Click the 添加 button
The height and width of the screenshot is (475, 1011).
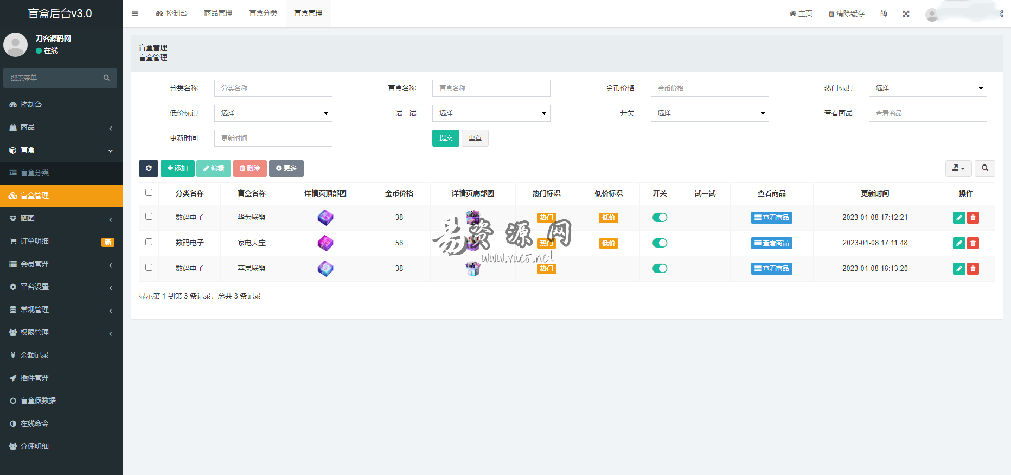pyautogui.click(x=177, y=168)
